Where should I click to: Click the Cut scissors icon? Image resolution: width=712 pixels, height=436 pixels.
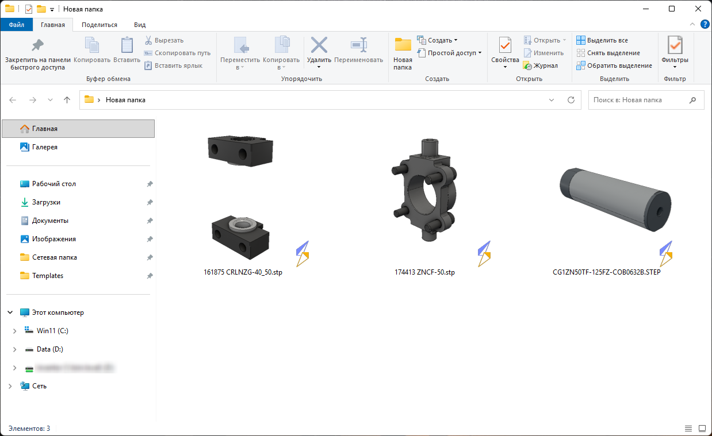point(148,40)
